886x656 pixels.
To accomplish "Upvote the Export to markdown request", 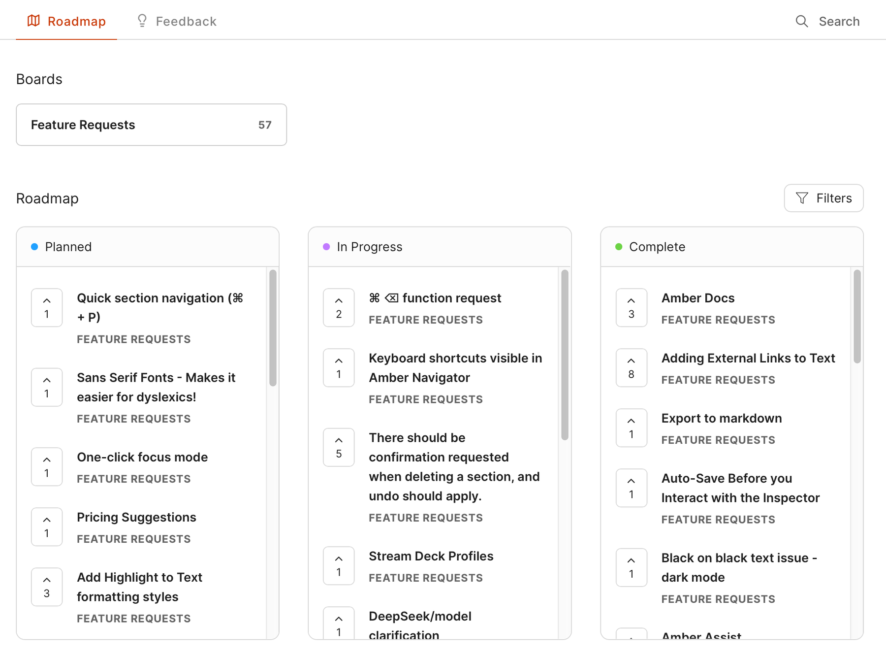I will 631,427.
